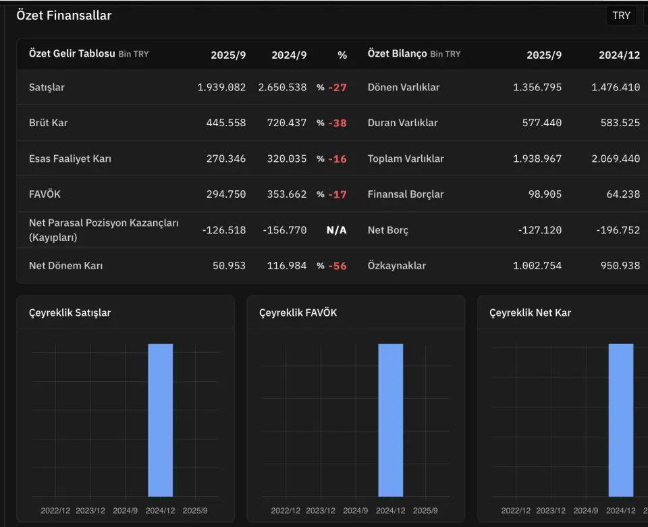Click the blue bar in Çeyreklik FAVÖK chart
Screen dimensions: 648x527
390,420
